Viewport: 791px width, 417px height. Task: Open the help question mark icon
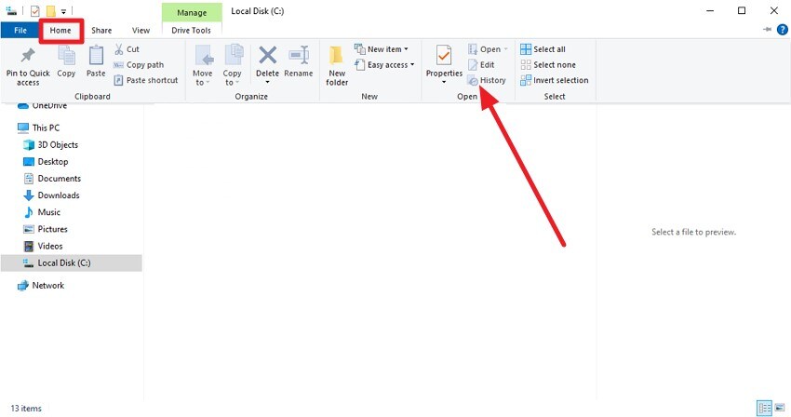tap(782, 30)
